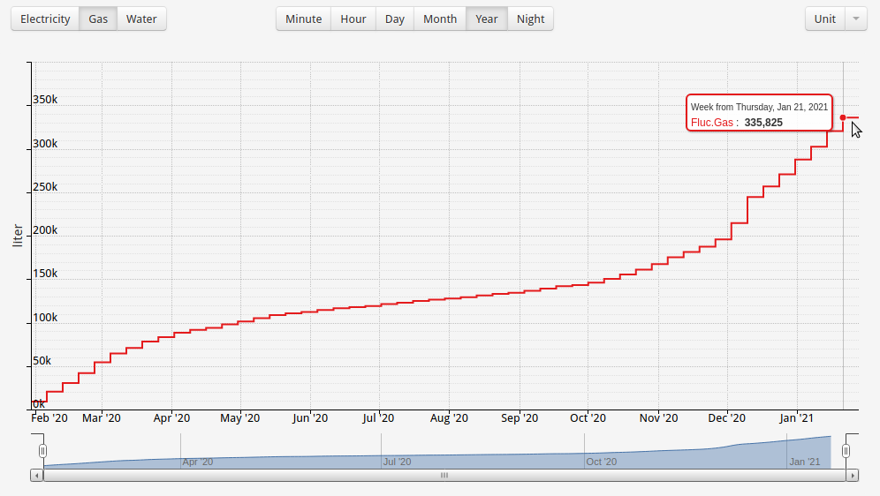Click the navigator scrollbar right arrow

(x=853, y=475)
